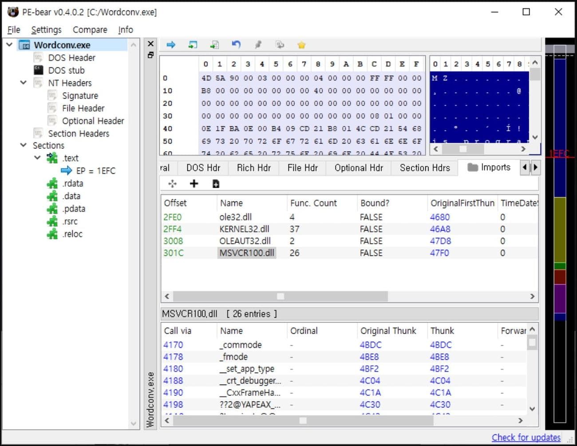The height and width of the screenshot is (446, 577).
Task: Click the add-library icon in Imports toolbar
Action: (x=216, y=183)
